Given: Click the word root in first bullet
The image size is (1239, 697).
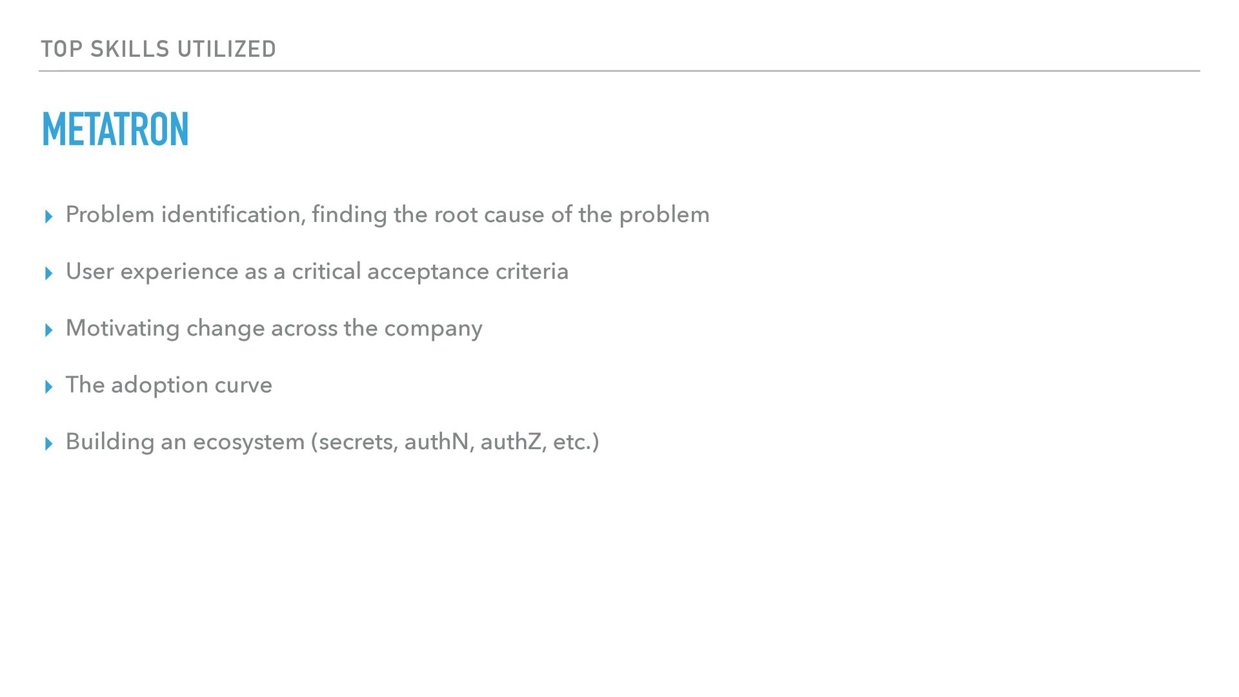Looking at the screenshot, I should (x=455, y=215).
